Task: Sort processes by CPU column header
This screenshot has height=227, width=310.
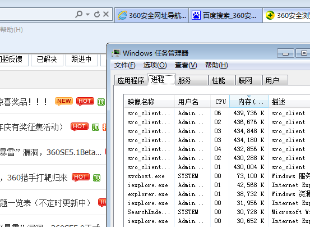Action: click(x=220, y=102)
